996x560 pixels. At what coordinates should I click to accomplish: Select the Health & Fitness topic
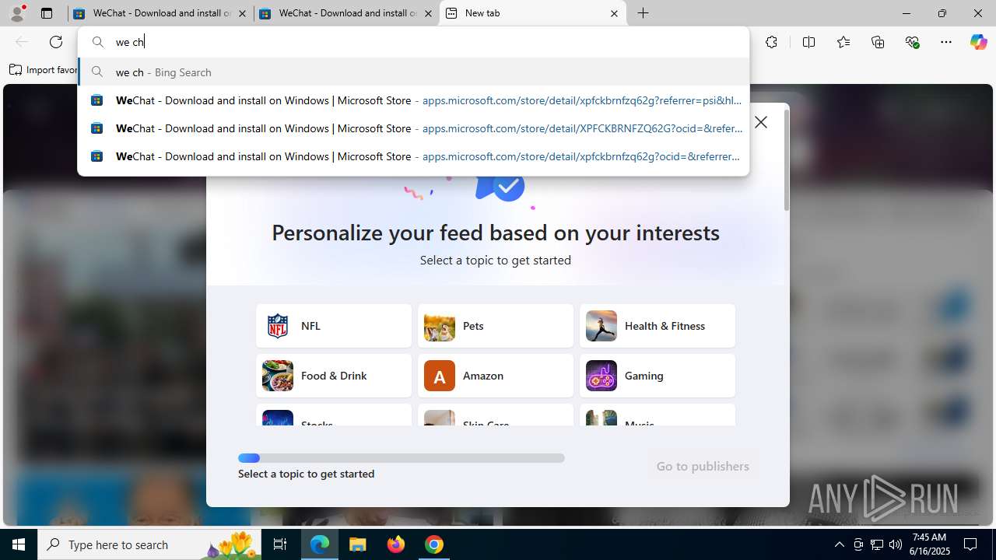point(658,326)
